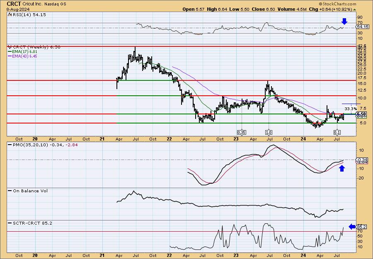Open the ©StockCharts.com attribution
The image size is (373, 259).
click(x=337, y=4)
